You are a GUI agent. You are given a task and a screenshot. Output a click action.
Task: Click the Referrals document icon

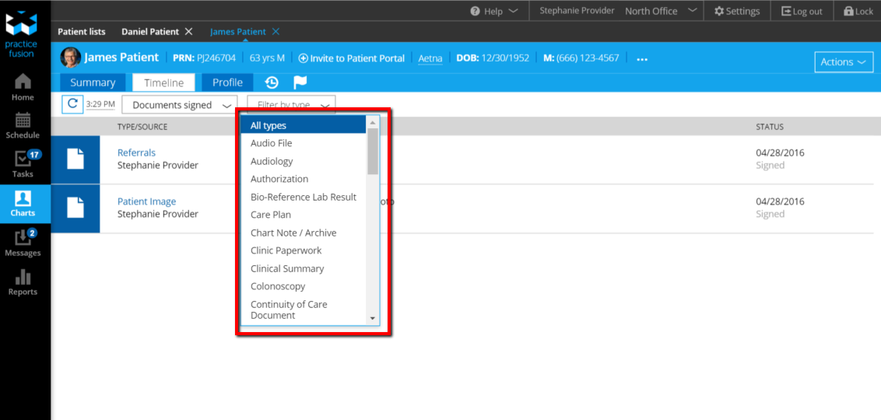pos(75,159)
